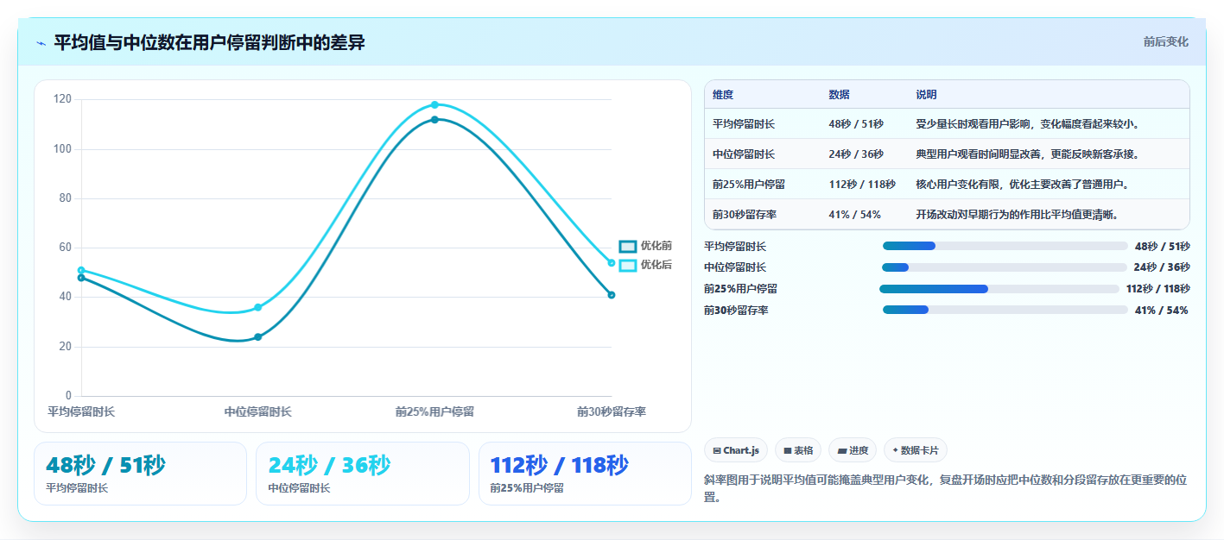1224x540 pixels.
Task: Click the lightning icon beside the title
Action: (41, 43)
